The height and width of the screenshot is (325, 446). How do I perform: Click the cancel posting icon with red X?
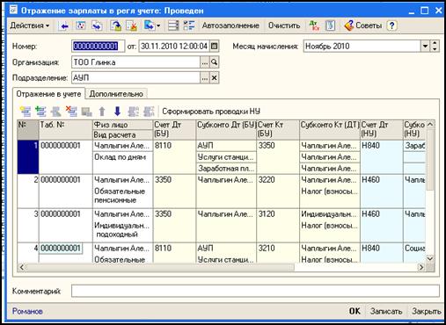click(132, 25)
